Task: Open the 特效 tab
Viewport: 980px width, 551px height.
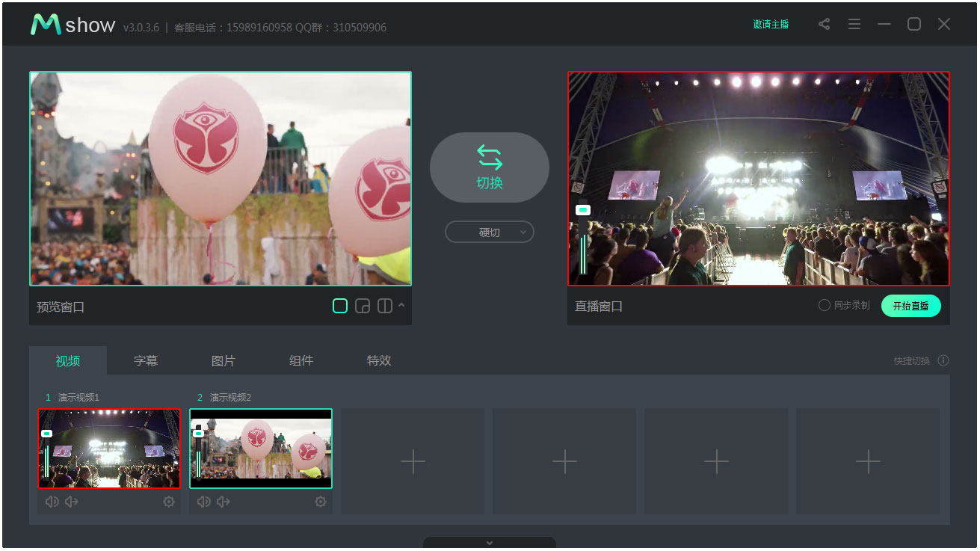Action: click(379, 360)
